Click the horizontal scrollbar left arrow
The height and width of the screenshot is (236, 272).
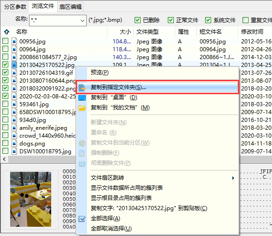pyautogui.click(x=5, y=159)
